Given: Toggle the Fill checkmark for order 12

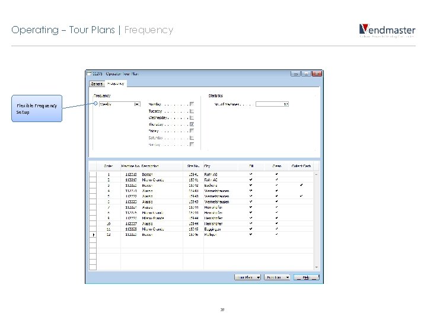Looking at the screenshot, I should tap(251, 234).
